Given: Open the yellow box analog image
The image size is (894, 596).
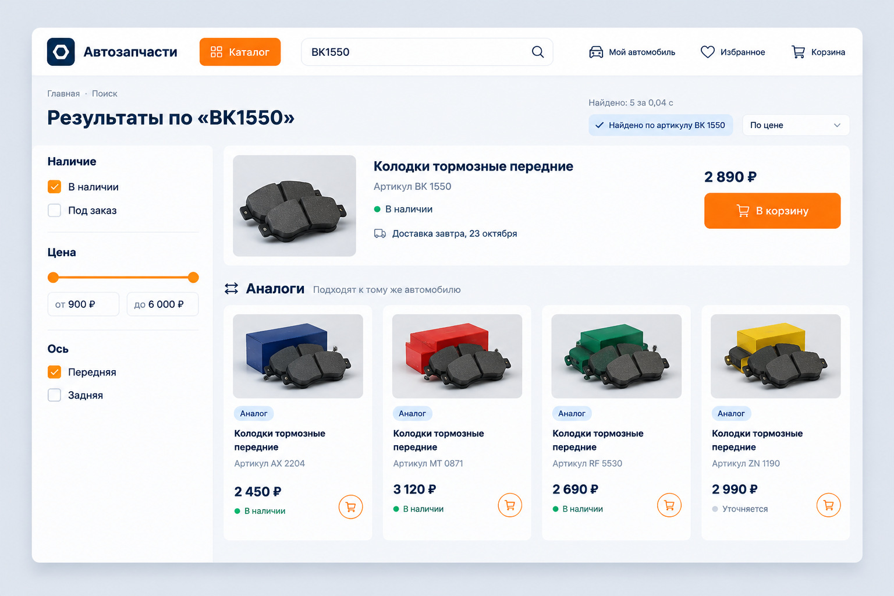Looking at the screenshot, I should point(776,356).
